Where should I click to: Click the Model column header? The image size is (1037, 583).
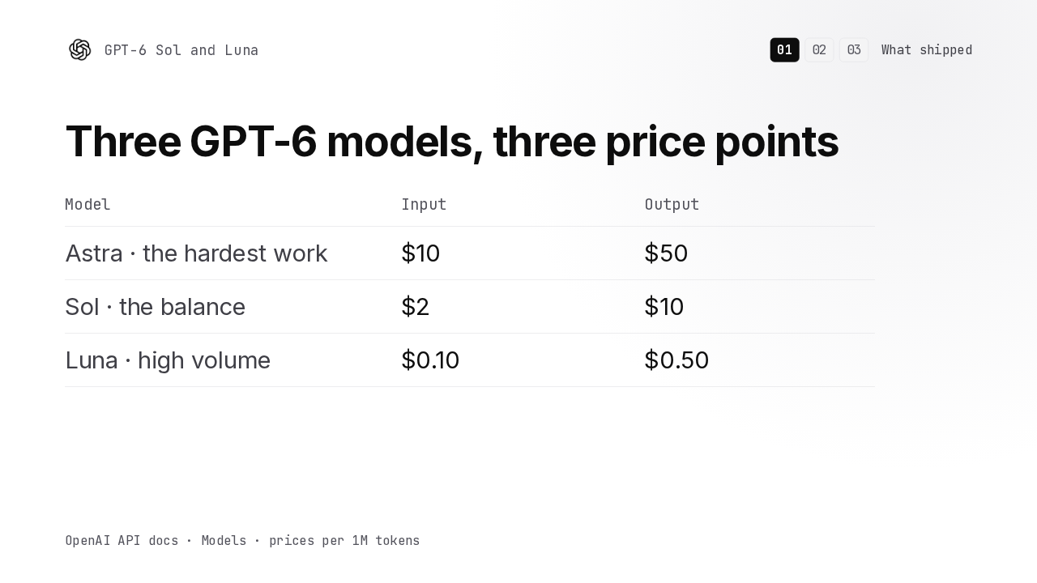(x=87, y=205)
